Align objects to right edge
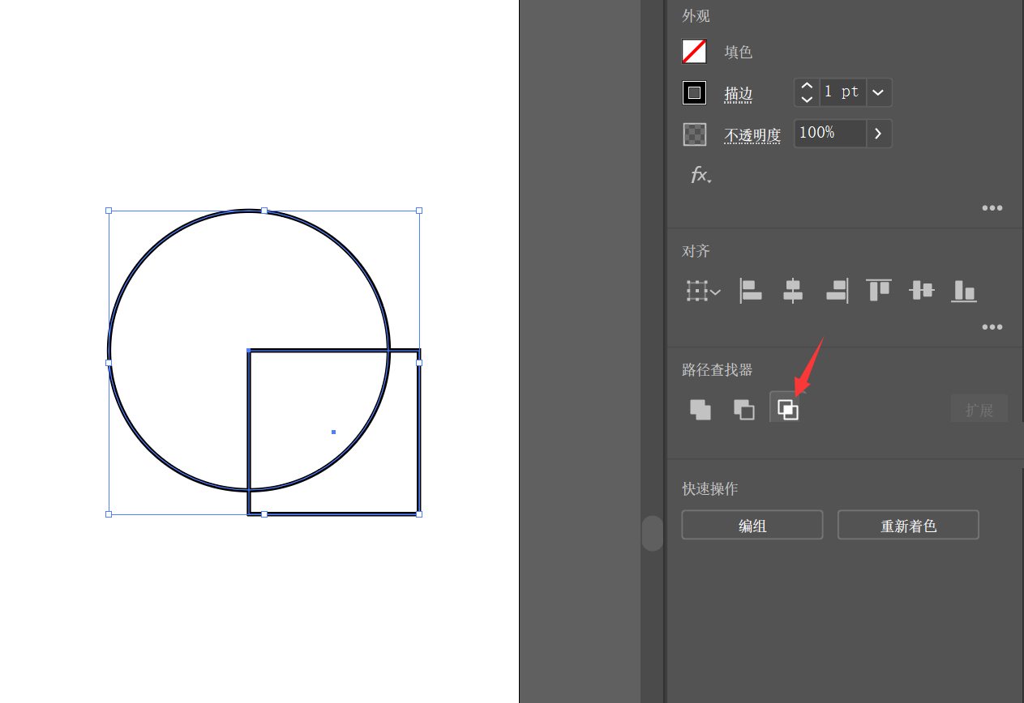 pyautogui.click(x=837, y=291)
